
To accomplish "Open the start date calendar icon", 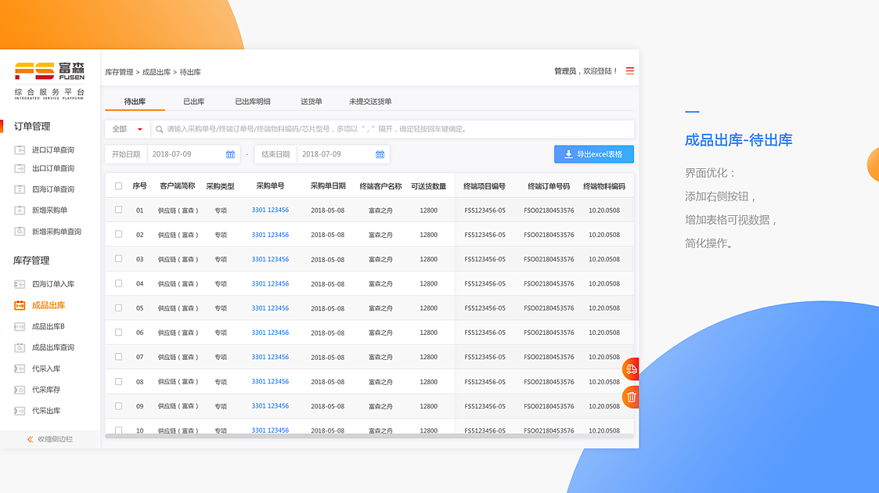I will [230, 154].
